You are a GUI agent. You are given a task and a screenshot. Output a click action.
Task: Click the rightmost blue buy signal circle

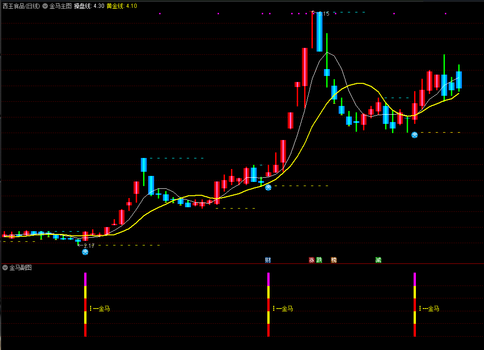coord(415,135)
